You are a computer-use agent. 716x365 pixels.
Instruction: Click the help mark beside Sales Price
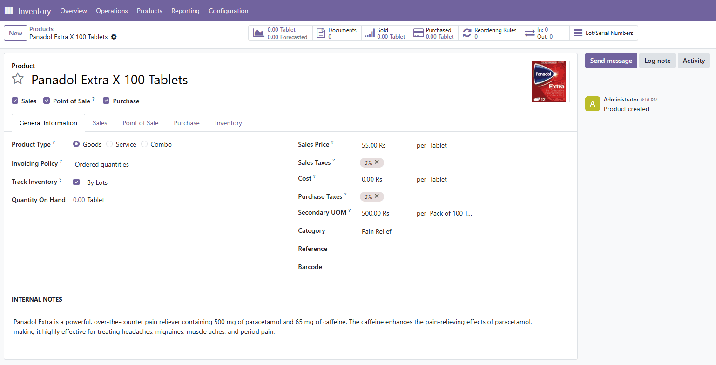[x=332, y=142]
